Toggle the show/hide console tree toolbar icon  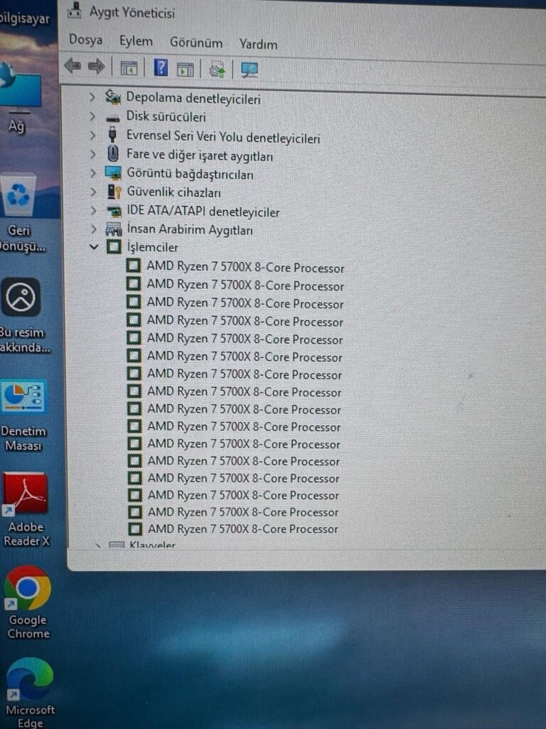pos(129,68)
